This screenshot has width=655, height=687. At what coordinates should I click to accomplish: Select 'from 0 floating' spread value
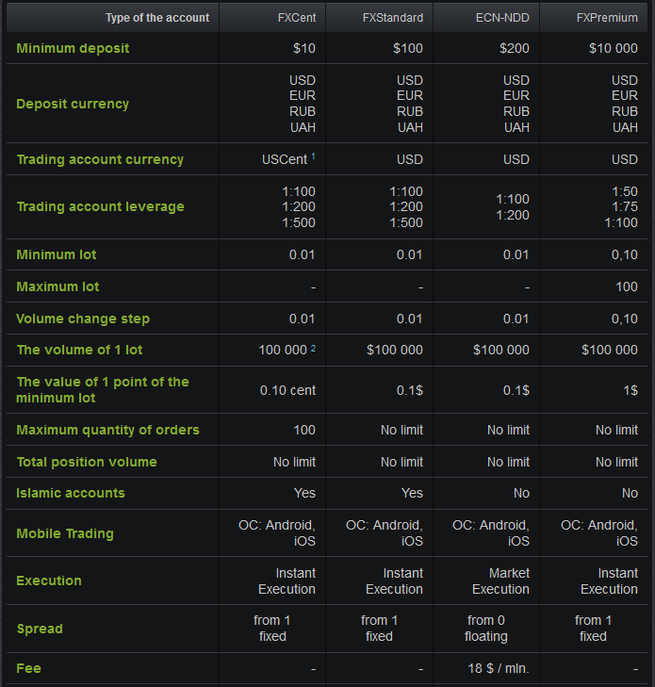tap(486, 629)
